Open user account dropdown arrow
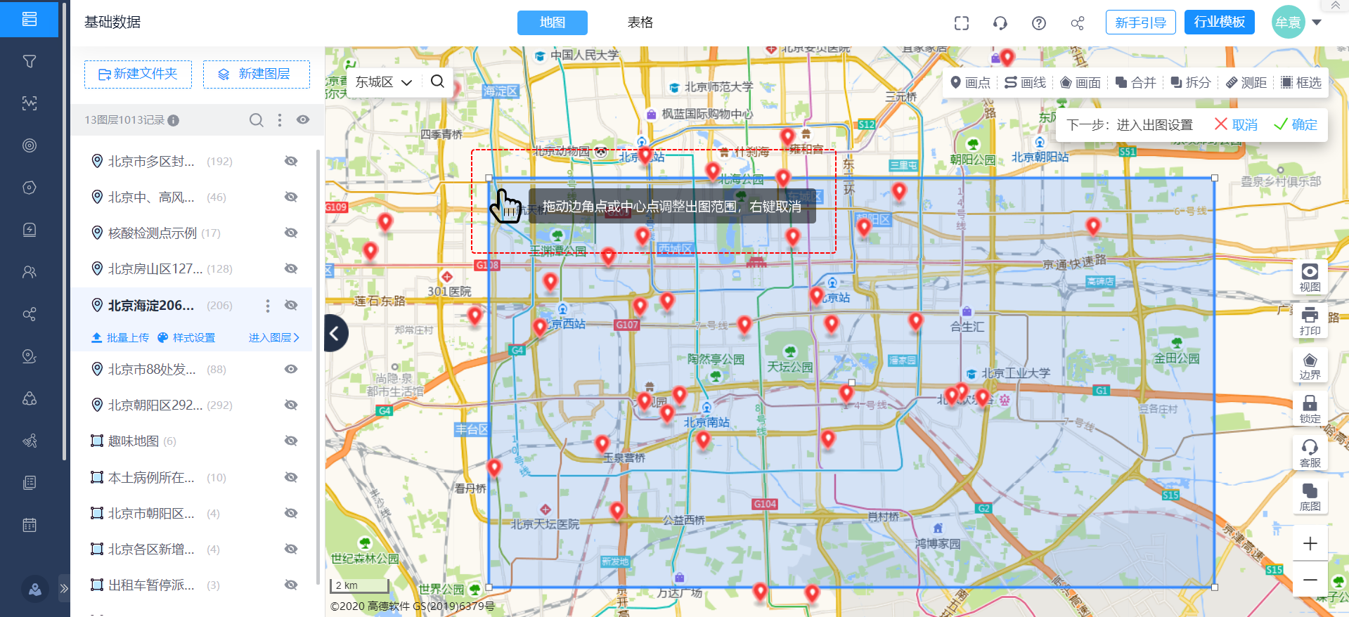 pyautogui.click(x=1317, y=22)
